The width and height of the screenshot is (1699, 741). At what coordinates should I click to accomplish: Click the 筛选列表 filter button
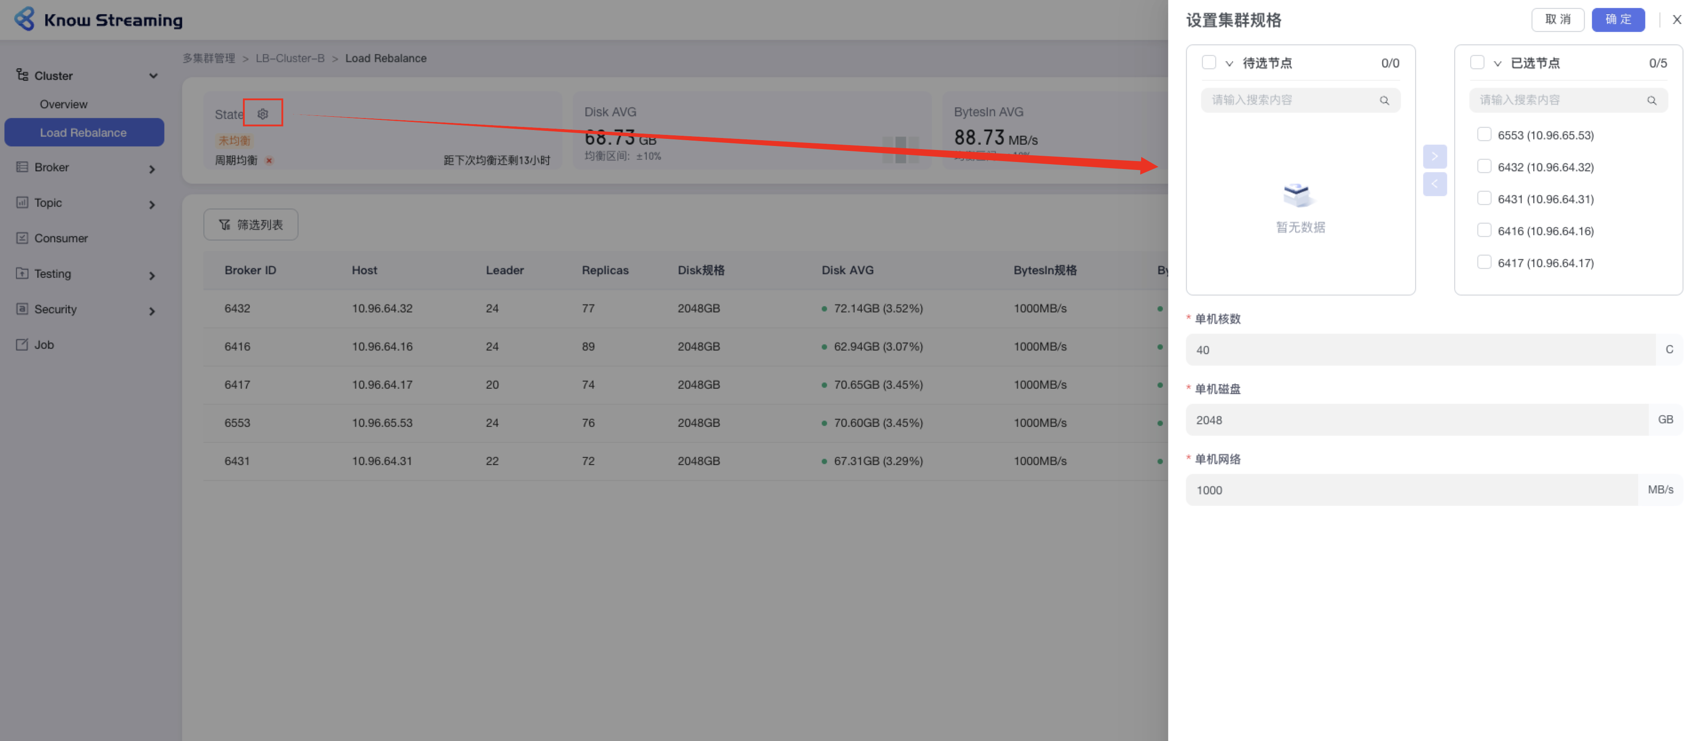click(x=250, y=225)
